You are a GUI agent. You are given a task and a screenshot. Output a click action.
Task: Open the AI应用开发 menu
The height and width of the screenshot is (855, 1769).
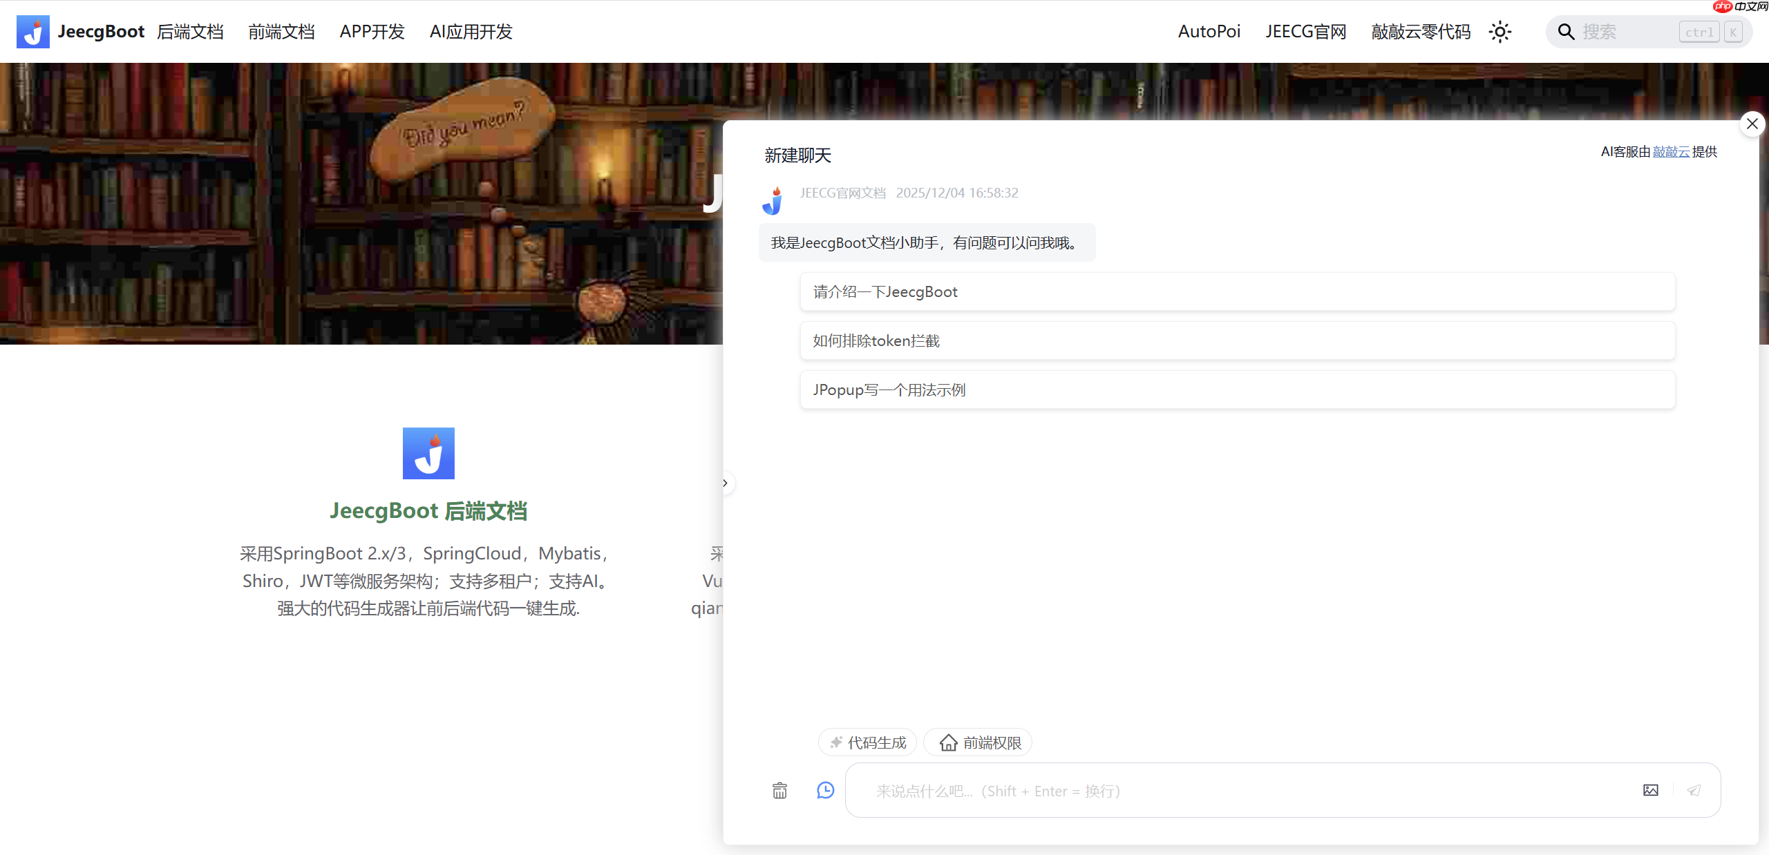tap(470, 31)
